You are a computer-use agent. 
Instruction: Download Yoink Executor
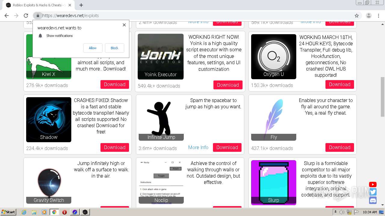(228, 85)
